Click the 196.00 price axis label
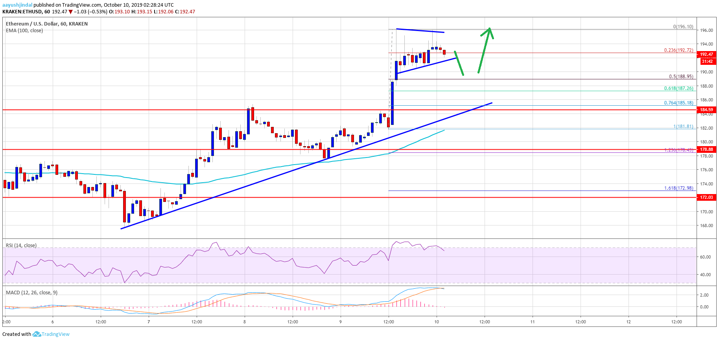Viewport: 719px width, 341px height. [x=706, y=30]
